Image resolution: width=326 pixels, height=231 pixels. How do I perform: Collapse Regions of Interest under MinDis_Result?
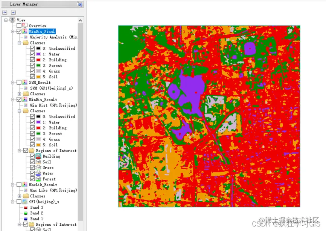19,151
